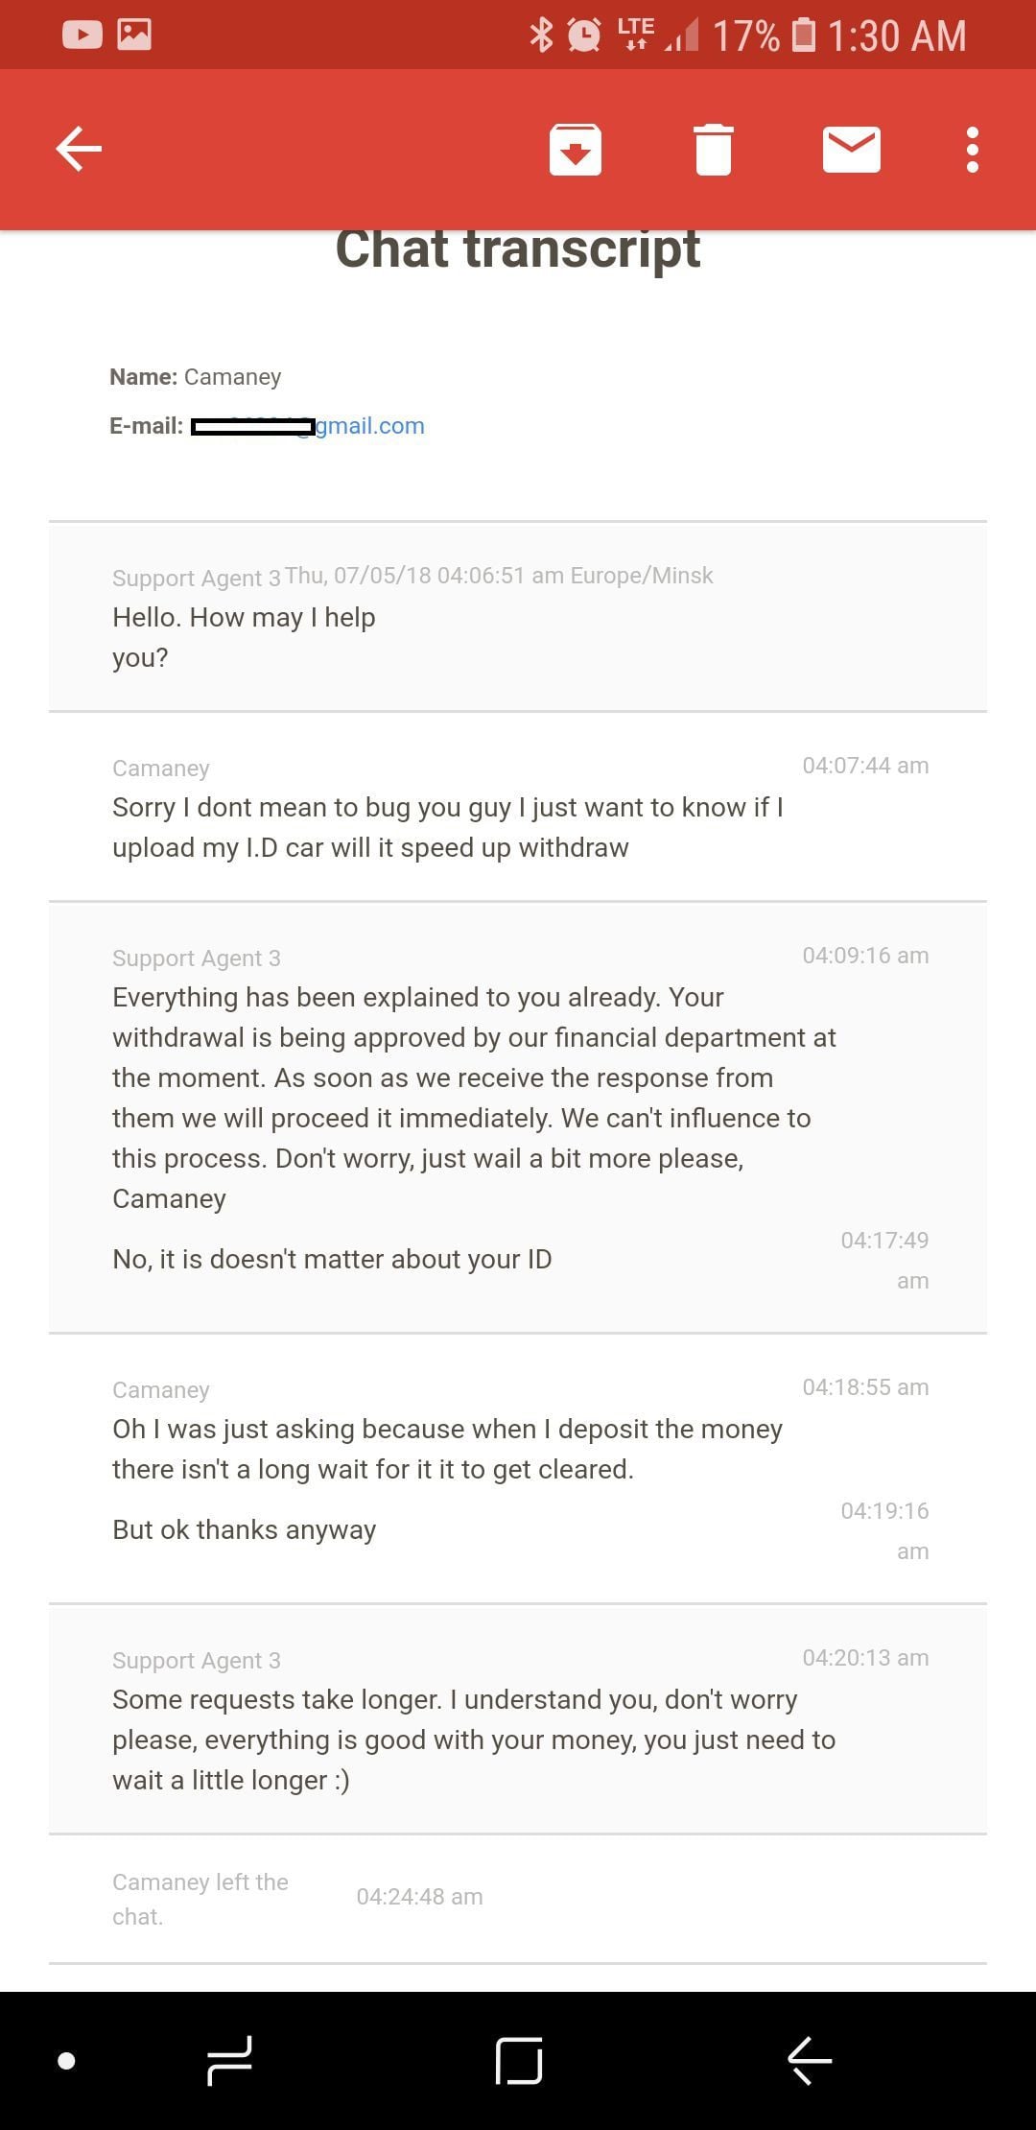Tap the alarm clock status icon
The image size is (1036, 2130).
584,35
